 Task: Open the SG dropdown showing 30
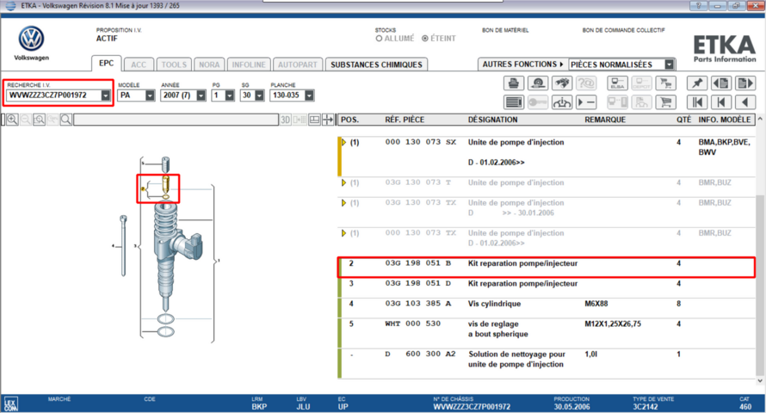pos(259,96)
